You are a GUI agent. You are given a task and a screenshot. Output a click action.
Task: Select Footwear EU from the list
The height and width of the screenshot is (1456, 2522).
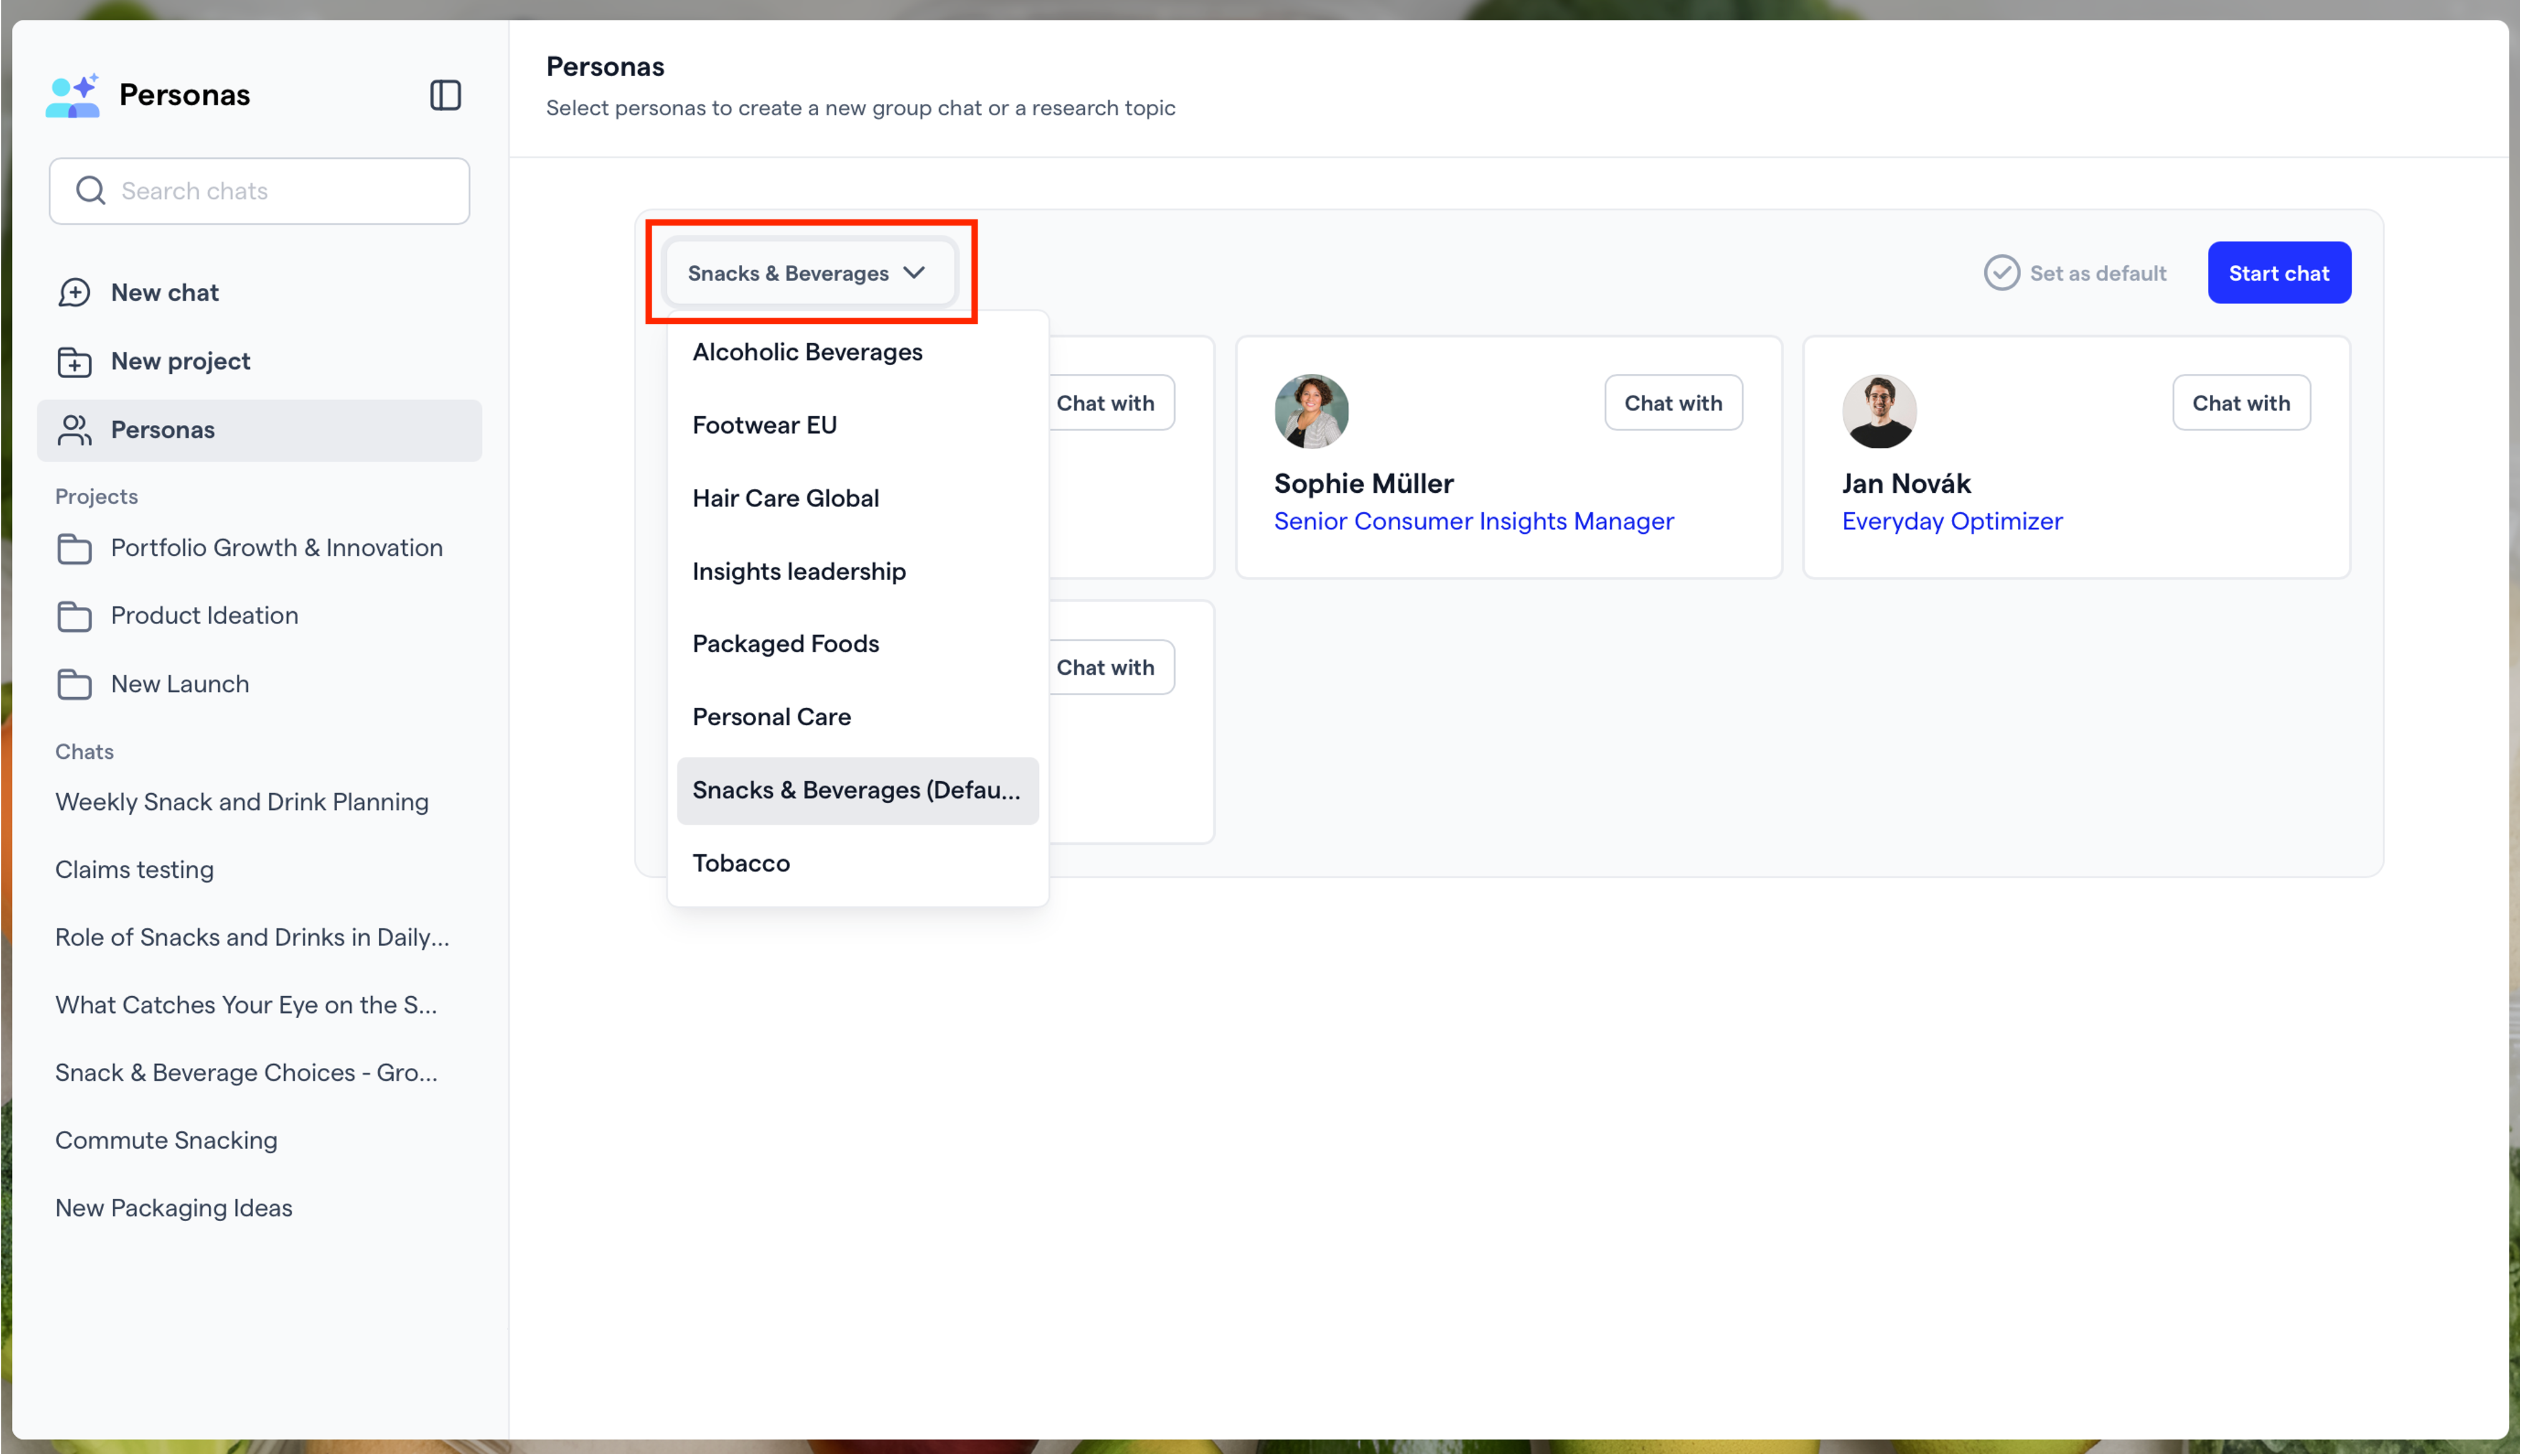point(858,425)
